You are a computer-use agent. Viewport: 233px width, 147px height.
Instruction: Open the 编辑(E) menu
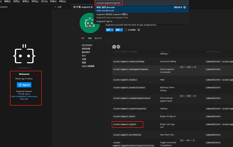[7, 1]
